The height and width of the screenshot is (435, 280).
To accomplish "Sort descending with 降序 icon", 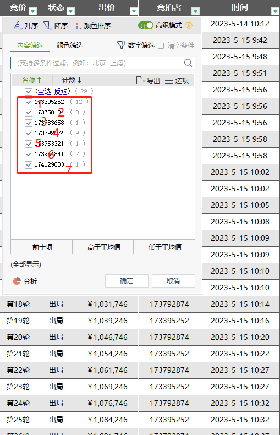I will [x=48, y=25].
